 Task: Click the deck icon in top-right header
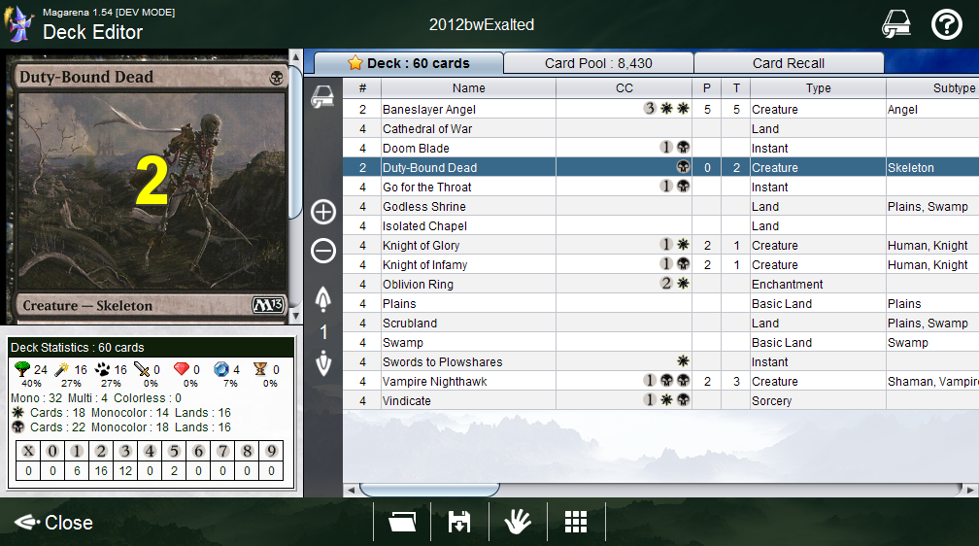895,25
